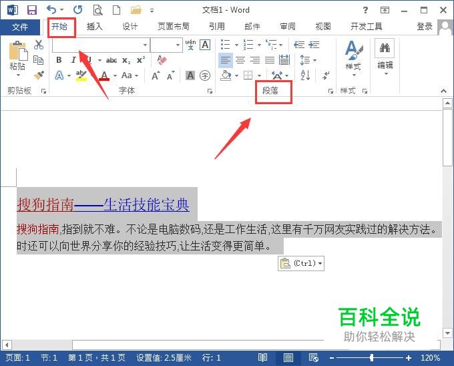Screen dimensions: 454x366
Task: Open the 样式 Styles gallery button
Action: pos(353,59)
